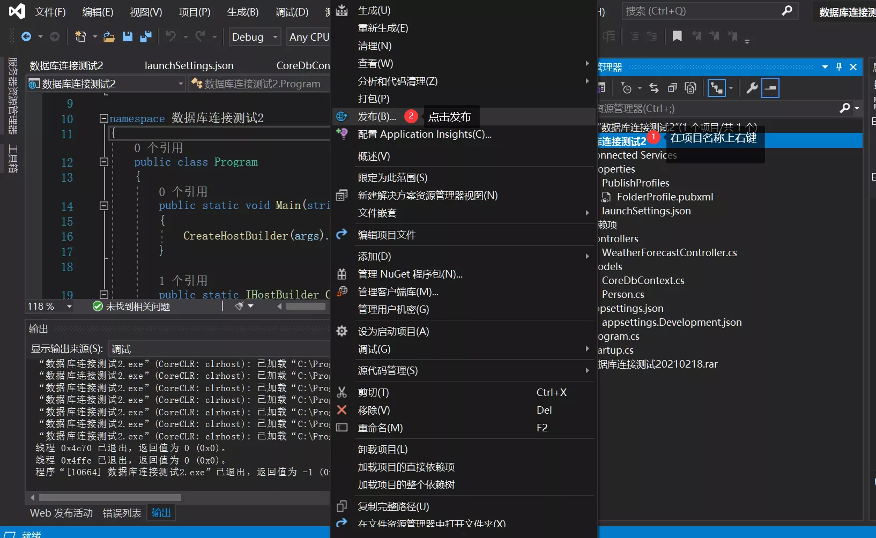The width and height of the screenshot is (876, 538).
Task: Open 服务器资源管理器 side tab
Action: 13,95
